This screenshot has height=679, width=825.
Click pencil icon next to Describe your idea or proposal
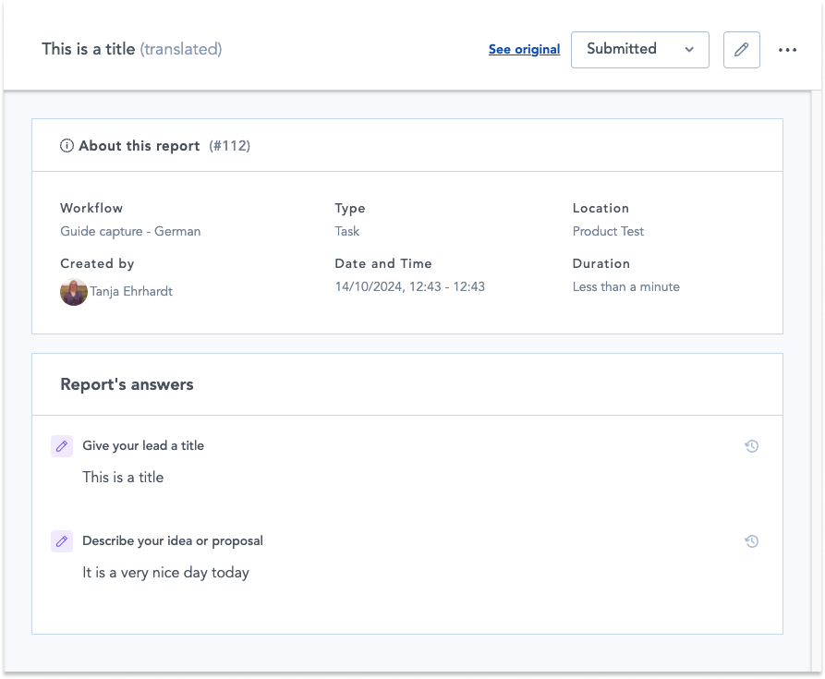click(x=62, y=541)
